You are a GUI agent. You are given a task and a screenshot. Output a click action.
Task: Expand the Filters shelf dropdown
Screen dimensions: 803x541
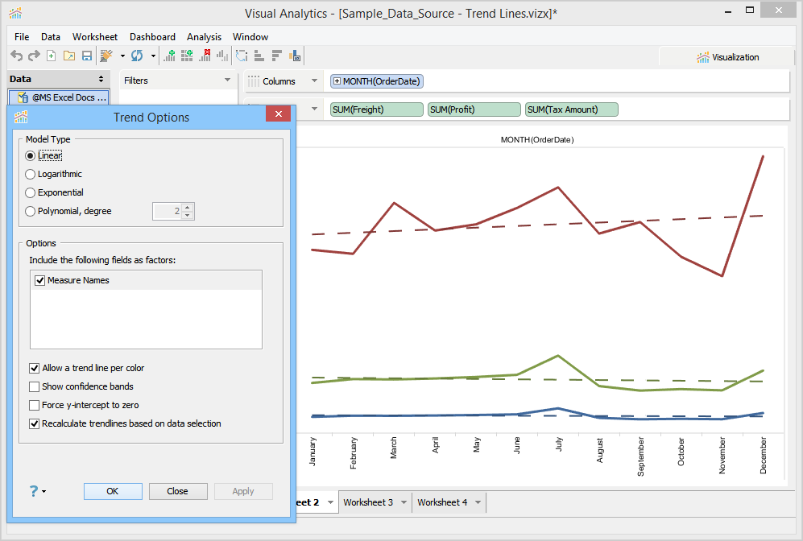point(227,80)
